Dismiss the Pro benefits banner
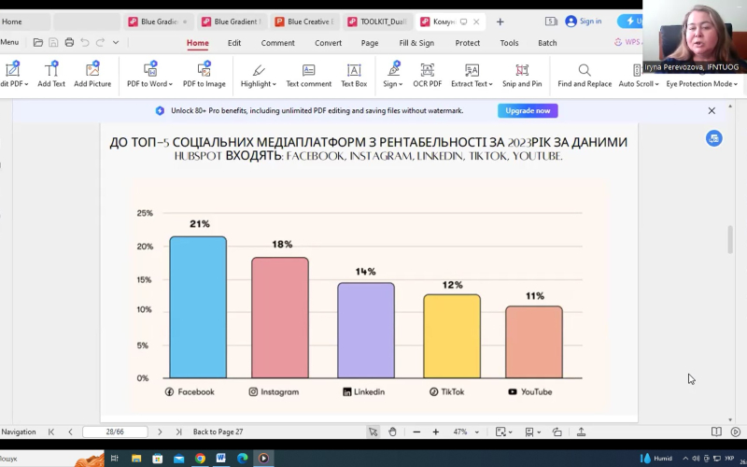 [712, 110]
